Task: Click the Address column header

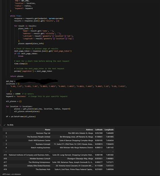Action: pos(89,129)
